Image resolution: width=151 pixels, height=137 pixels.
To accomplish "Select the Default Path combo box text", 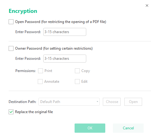I will point(50,102).
